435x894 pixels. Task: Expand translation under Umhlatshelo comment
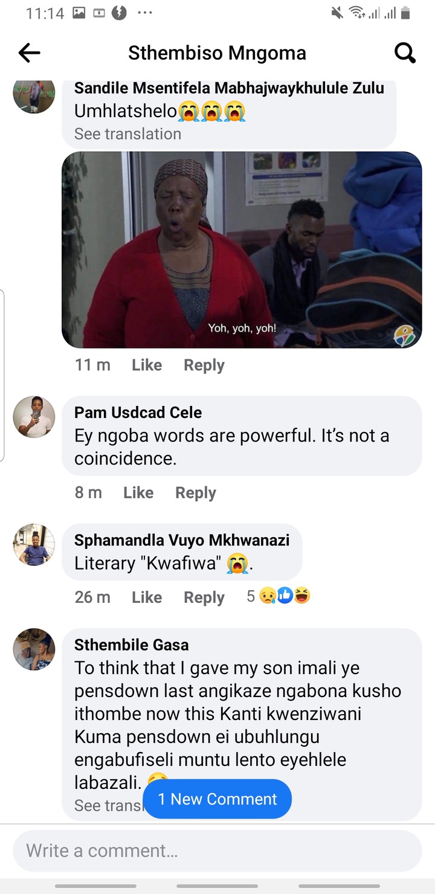click(x=127, y=133)
